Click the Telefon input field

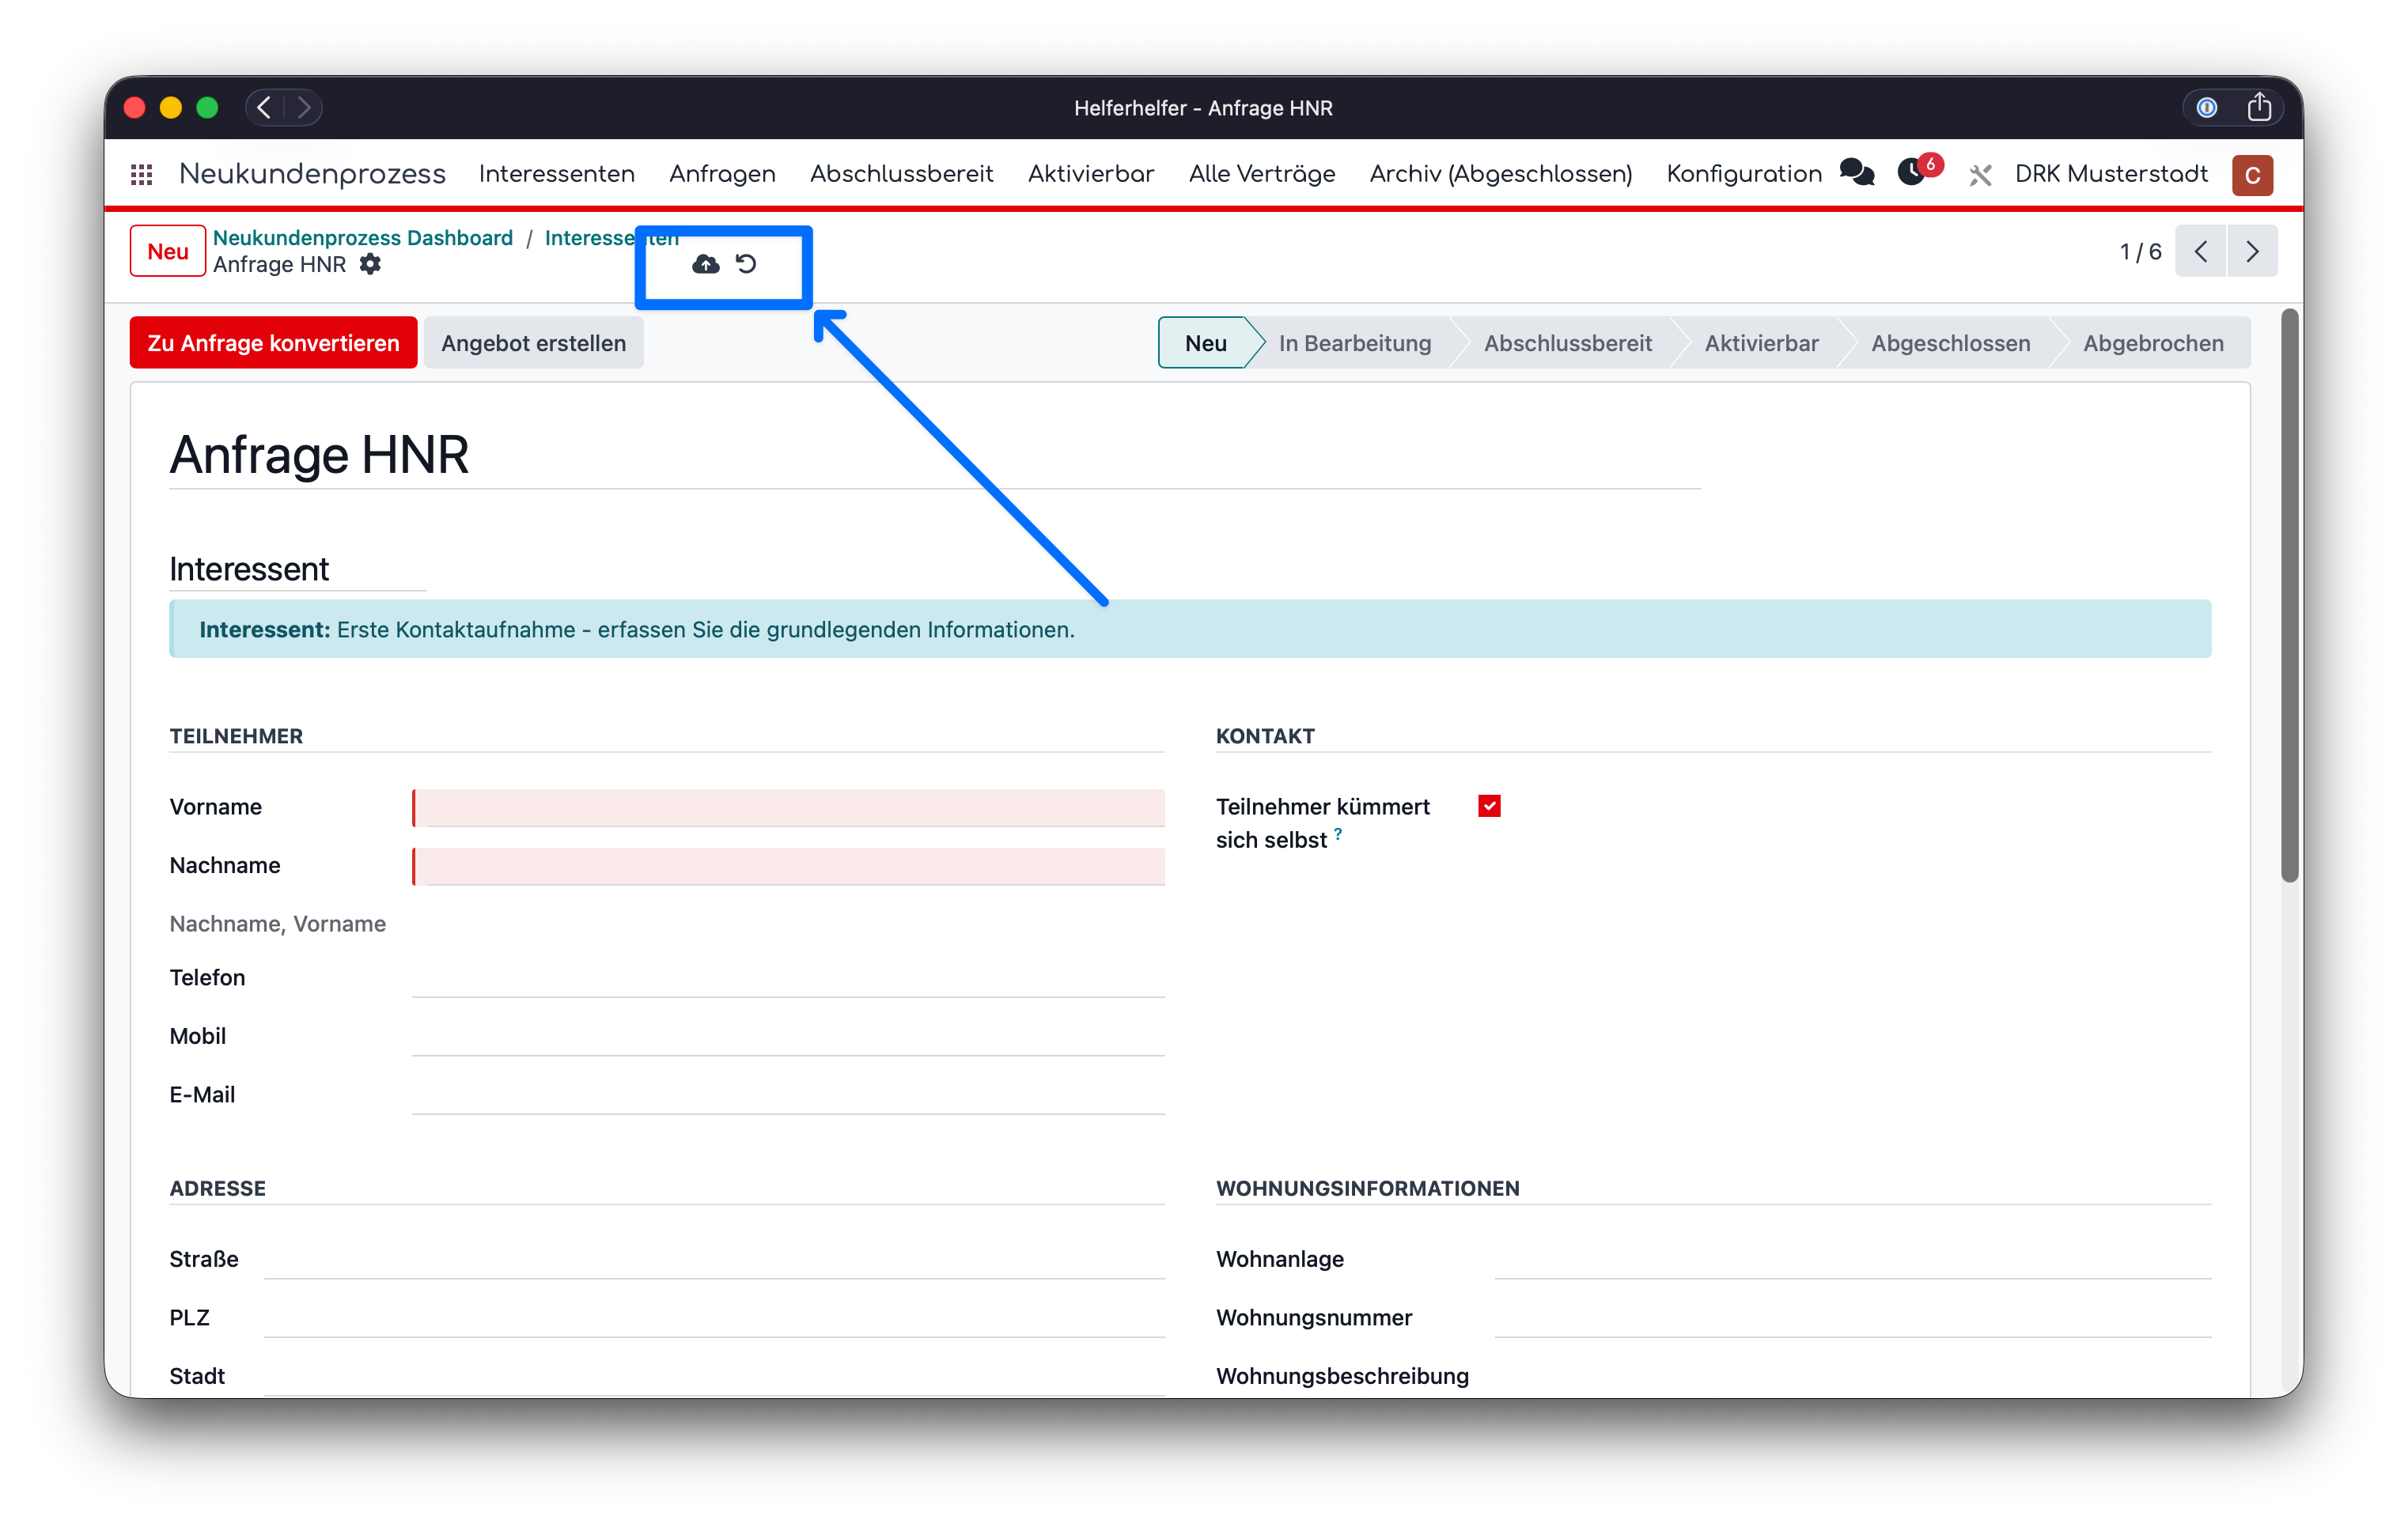tap(788, 978)
